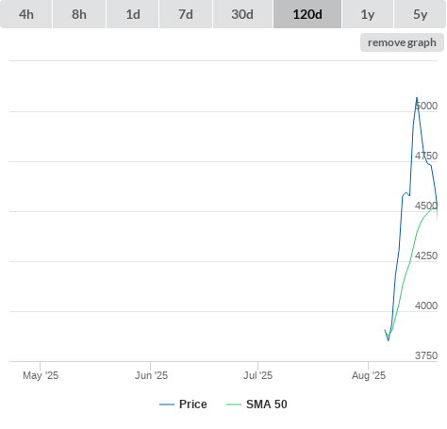
Task: Click the 4500 y-axis label
Action: coord(426,206)
